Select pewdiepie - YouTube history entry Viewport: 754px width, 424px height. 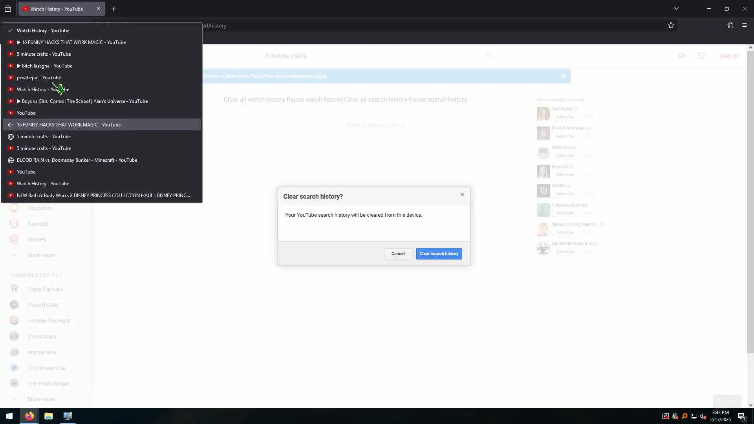tap(39, 78)
